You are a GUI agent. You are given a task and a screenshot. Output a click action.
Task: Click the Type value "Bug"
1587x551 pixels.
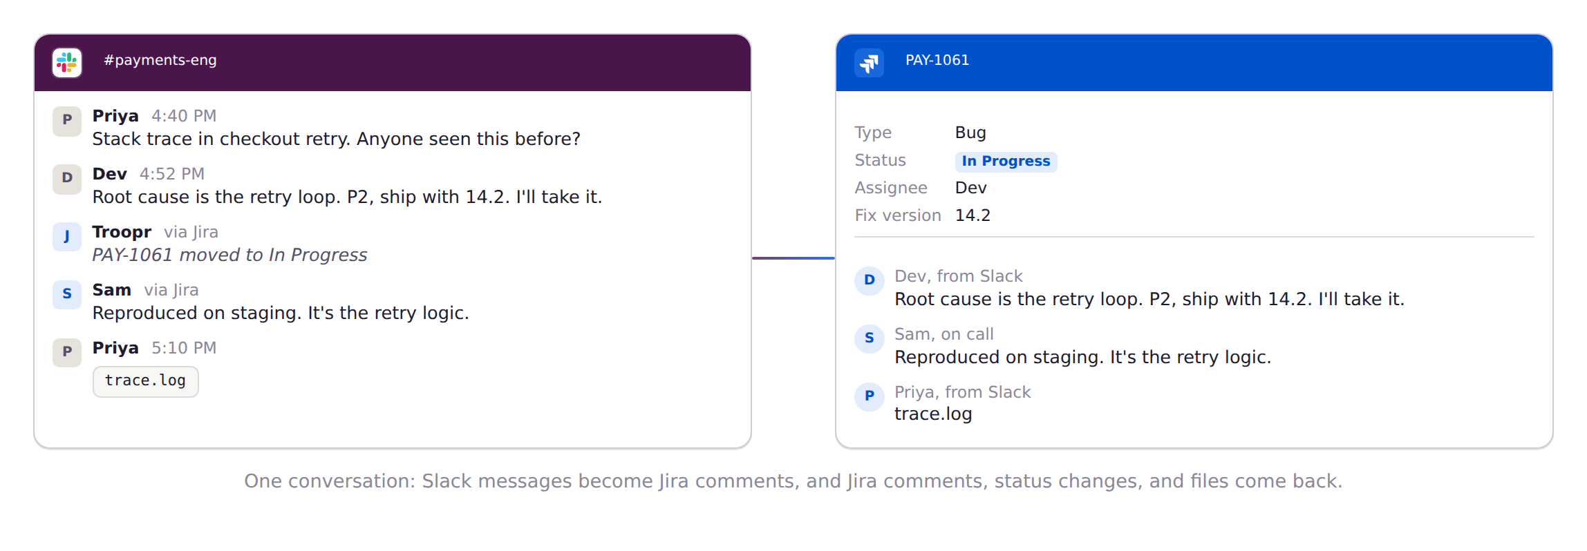tap(970, 133)
